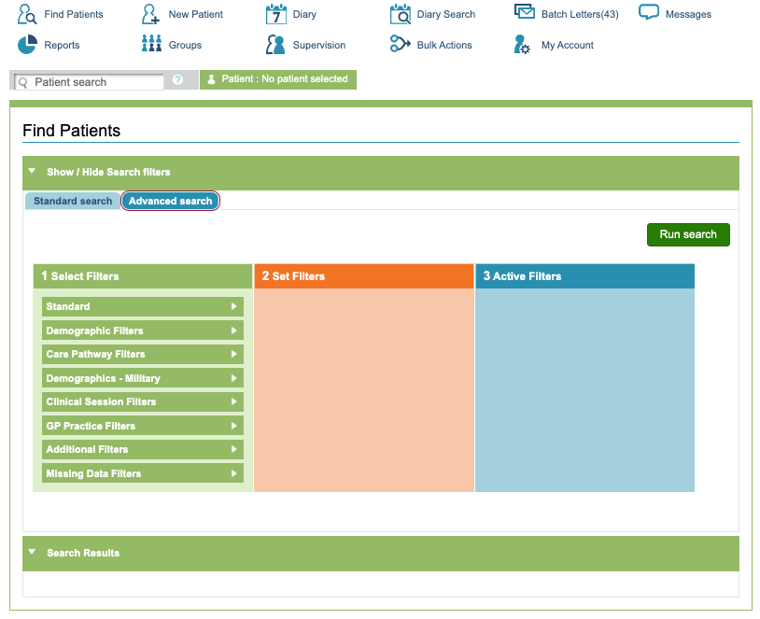The height and width of the screenshot is (619, 760).
Task: Expand the Clinical Session Filters category
Action: tap(142, 401)
